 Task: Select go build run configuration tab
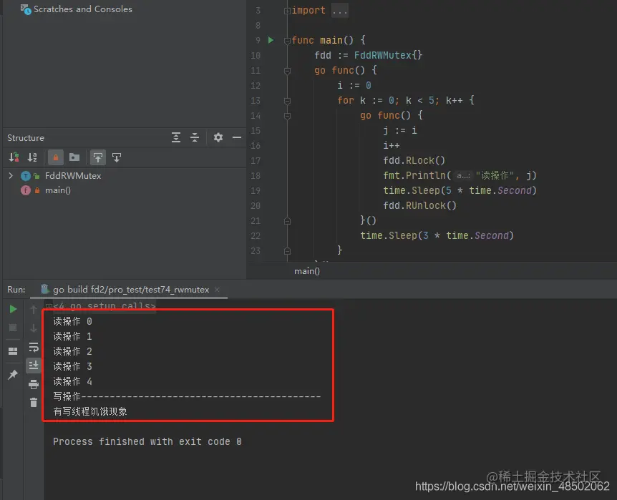click(131, 290)
